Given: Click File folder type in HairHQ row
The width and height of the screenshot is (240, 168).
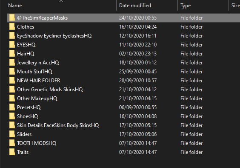Looking at the screenshot, I should tap(191, 54).
